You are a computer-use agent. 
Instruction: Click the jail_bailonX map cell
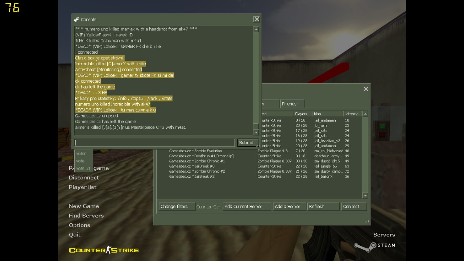pyautogui.click(x=323, y=177)
